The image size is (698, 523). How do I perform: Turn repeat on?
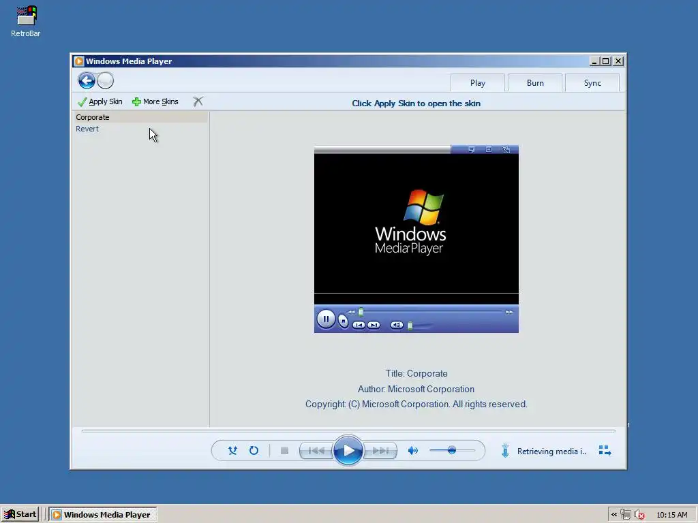254,451
